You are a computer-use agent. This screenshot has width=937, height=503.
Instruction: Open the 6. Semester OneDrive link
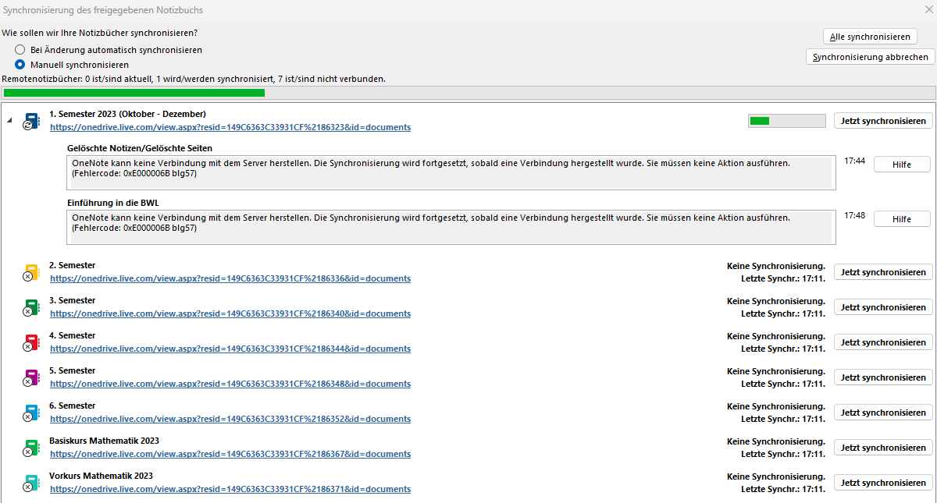click(x=230, y=419)
